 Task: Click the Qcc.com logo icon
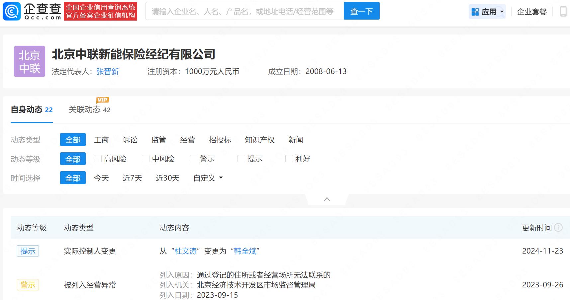click(12, 11)
